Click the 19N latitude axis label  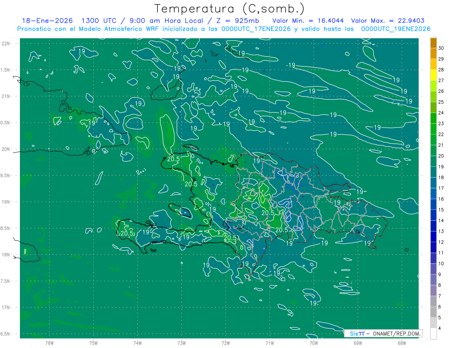pos(5,202)
